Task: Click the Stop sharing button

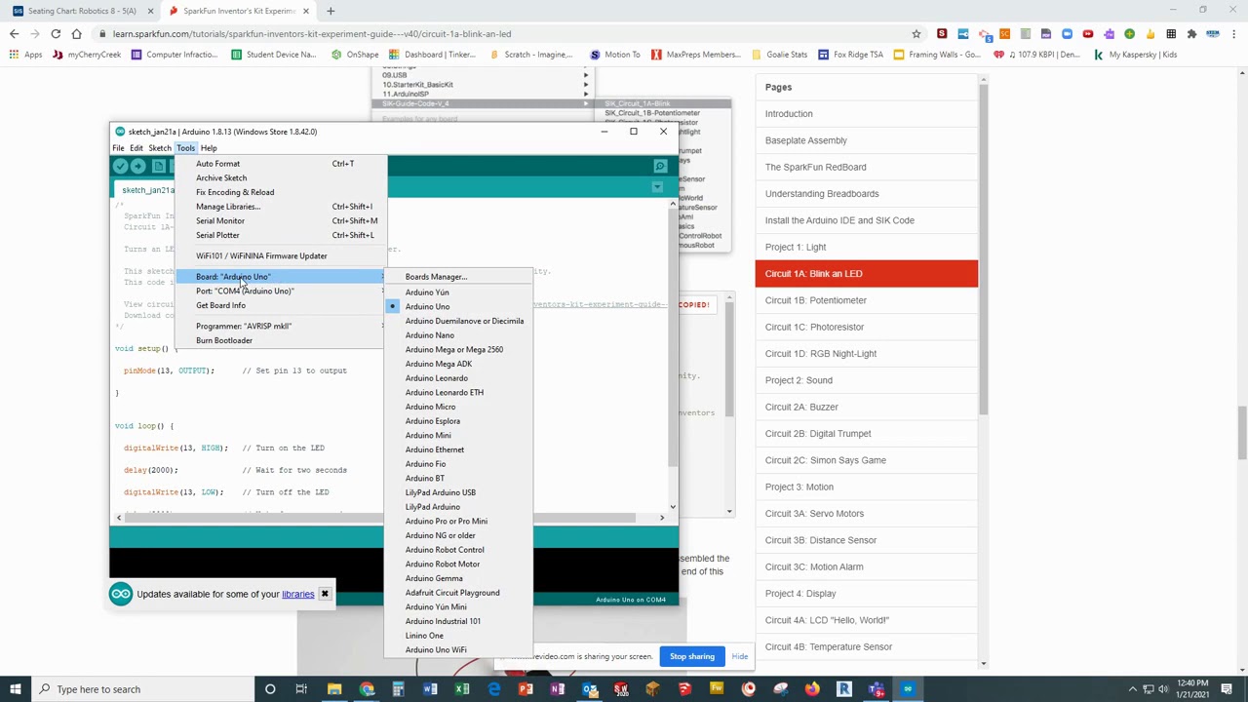Action: (x=692, y=656)
